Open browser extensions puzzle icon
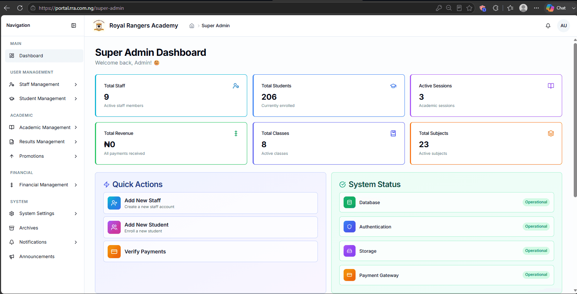The image size is (577, 294). point(495,8)
